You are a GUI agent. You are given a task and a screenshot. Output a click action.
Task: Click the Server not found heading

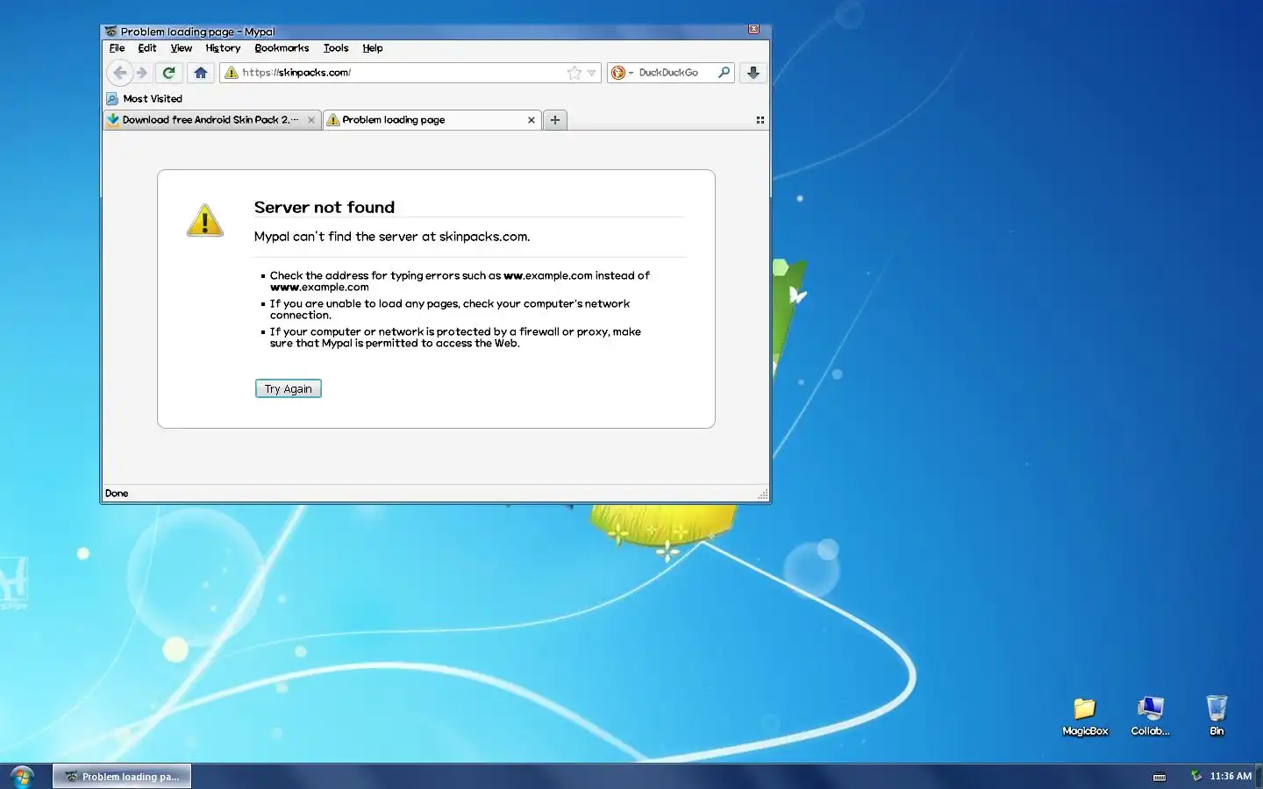point(325,207)
